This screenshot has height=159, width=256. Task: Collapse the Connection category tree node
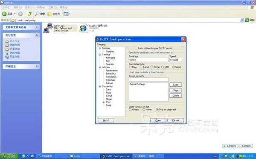pos(100,86)
